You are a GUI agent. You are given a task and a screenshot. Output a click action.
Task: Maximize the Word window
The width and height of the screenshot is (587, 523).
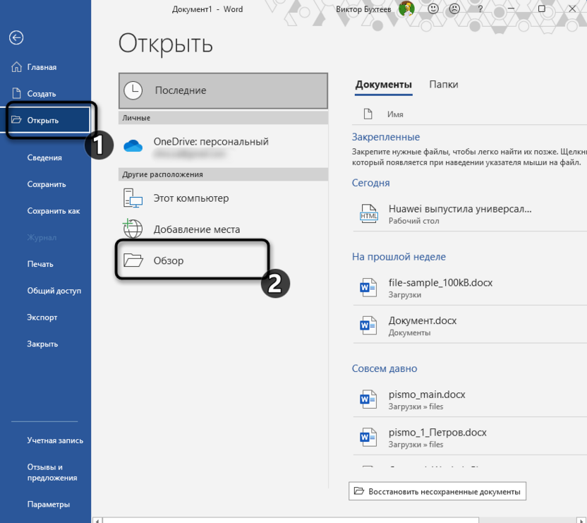tap(542, 8)
